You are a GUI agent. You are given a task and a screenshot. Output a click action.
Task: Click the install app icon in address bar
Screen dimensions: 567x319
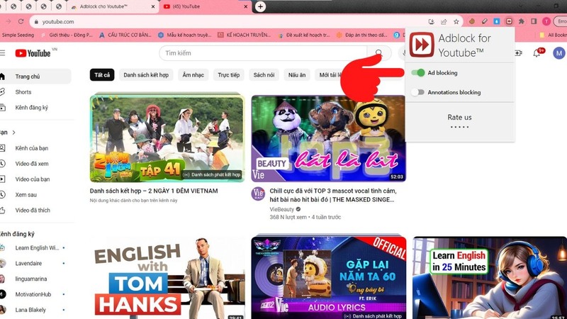coord(431,22)
